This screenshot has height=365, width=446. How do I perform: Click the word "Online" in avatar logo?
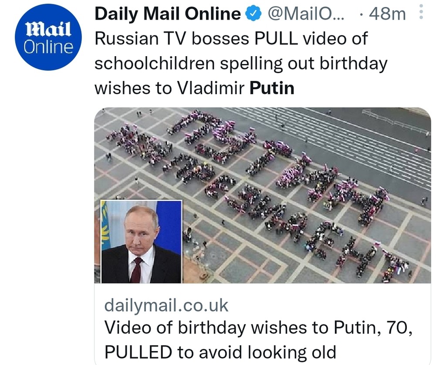tap(48, 47)
